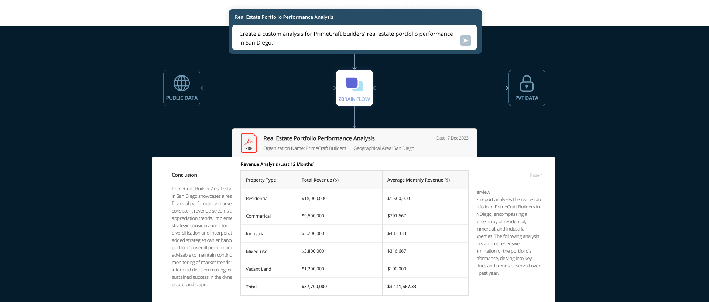Click 'Geographical Area: San Diego' text

(x=384, y=148)
